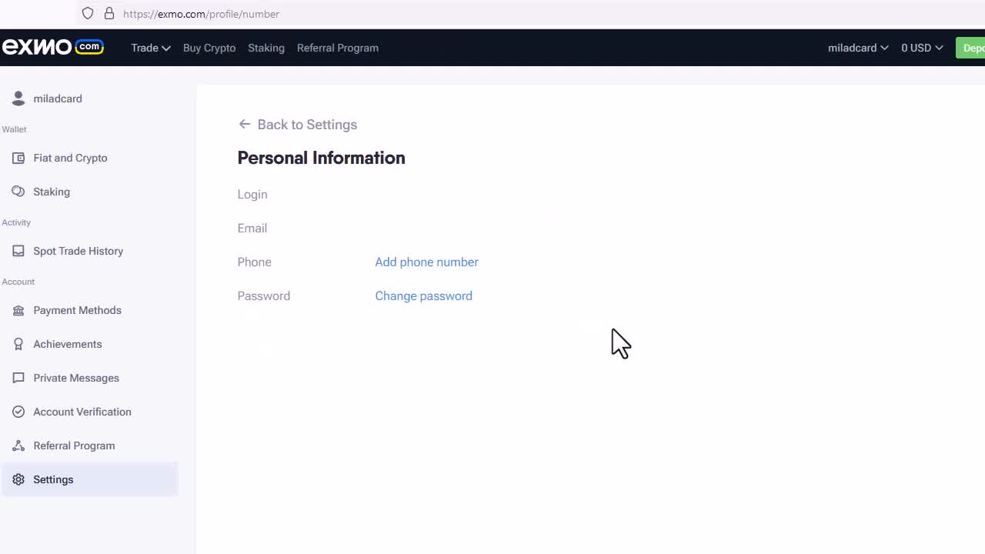Click the Account Verification checkmark icon

(18, 412)
